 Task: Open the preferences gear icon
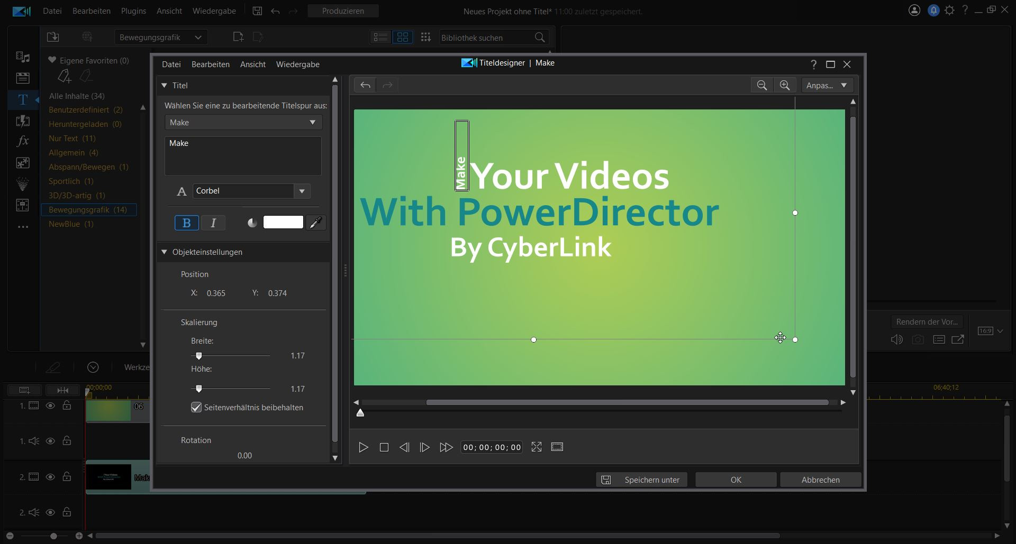point(949,10)
